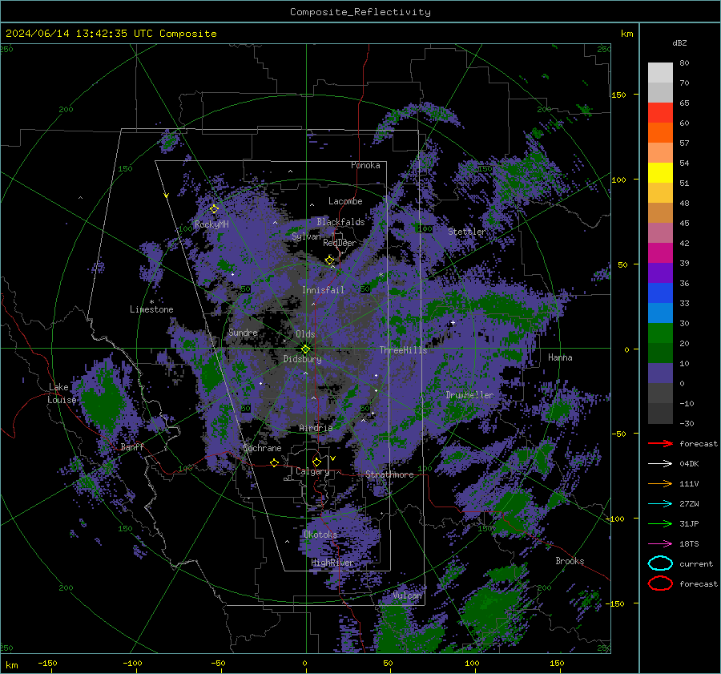Click the Composite_Reflectivity title
This screenshot has width=721, height=674.
(360, 12)
